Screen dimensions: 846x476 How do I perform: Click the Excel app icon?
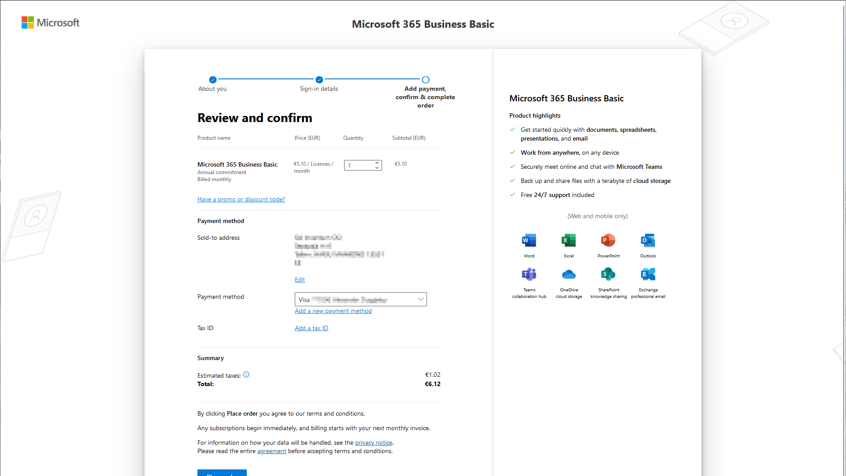click(x=569, y=240)
